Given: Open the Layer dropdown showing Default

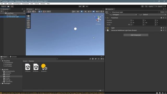Looking at the screenshot, I should pyautogui.click(x=154, y=15).
